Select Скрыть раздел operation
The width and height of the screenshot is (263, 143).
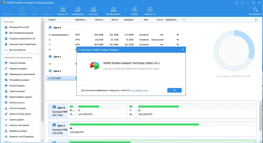[x=16, y=120]
